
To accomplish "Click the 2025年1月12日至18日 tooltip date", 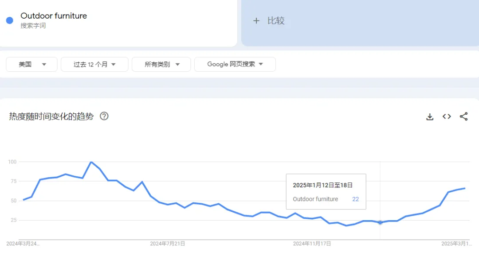I will (322, 185).
